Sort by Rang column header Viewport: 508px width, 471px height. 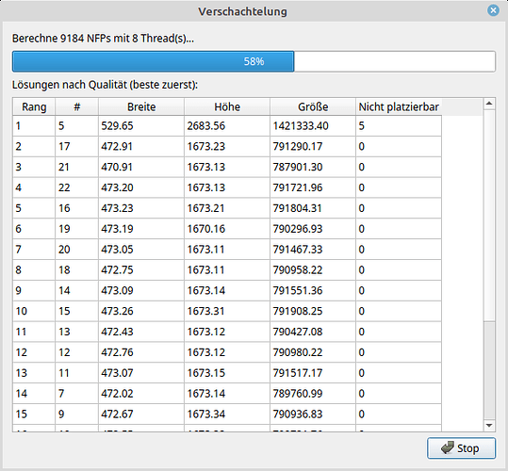click(x=34, y=106)
